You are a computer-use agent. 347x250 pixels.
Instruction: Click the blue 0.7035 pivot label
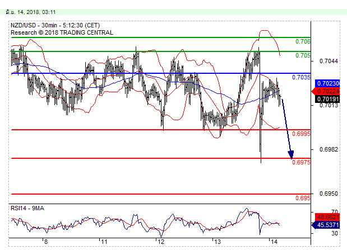(301, 77)
